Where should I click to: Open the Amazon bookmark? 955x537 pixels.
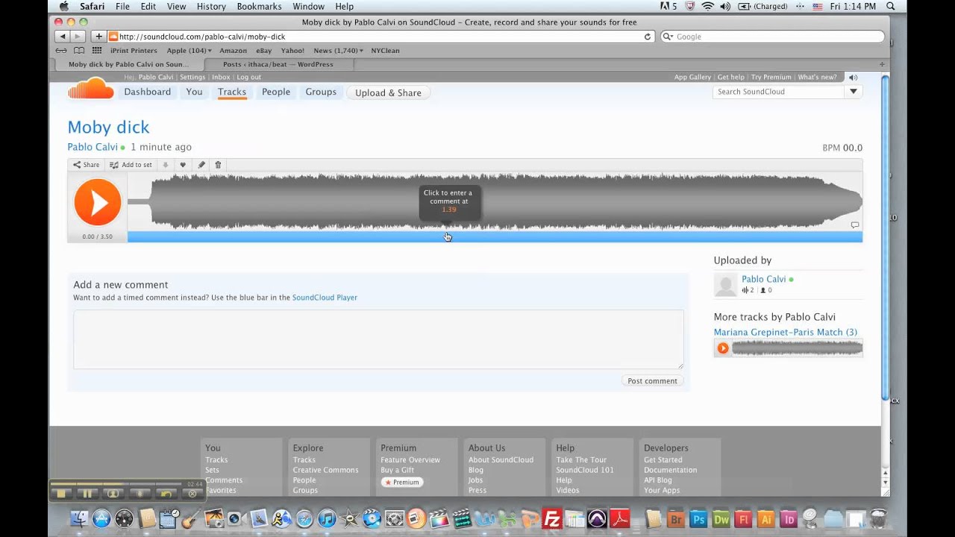(233, 51)
